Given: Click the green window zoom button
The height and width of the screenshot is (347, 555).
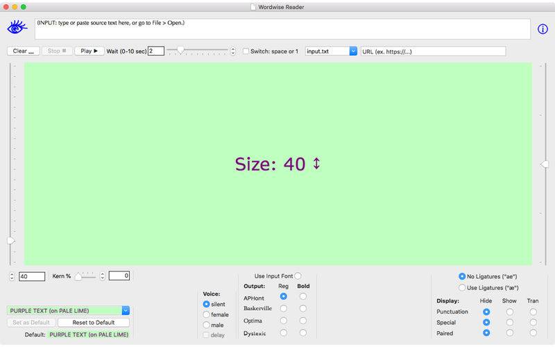Looking at the screenshot, I should tap(24, 7).
